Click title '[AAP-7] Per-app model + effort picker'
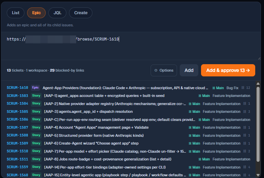The height and width of the screenshot is (178, 264). (x=115, y=151)
